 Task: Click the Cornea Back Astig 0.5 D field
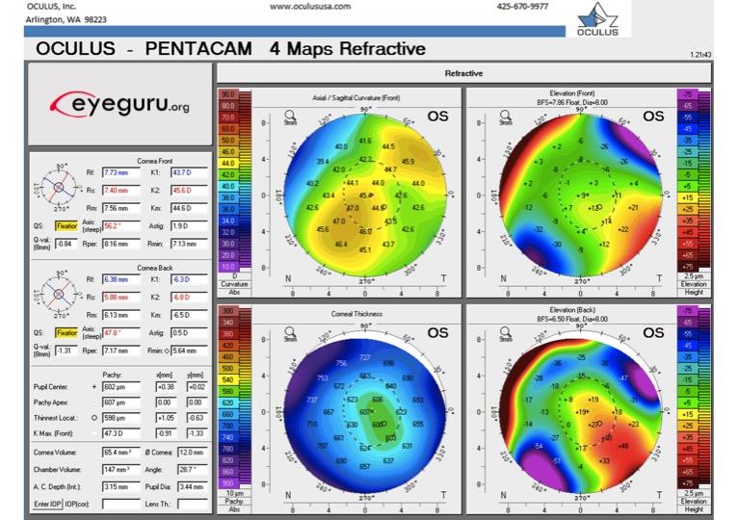189,333
